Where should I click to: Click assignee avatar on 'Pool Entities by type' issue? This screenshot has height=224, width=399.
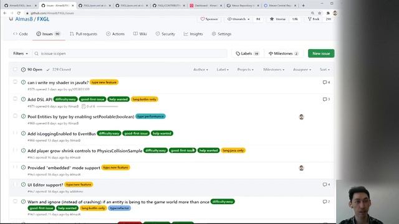pos(301,117)
